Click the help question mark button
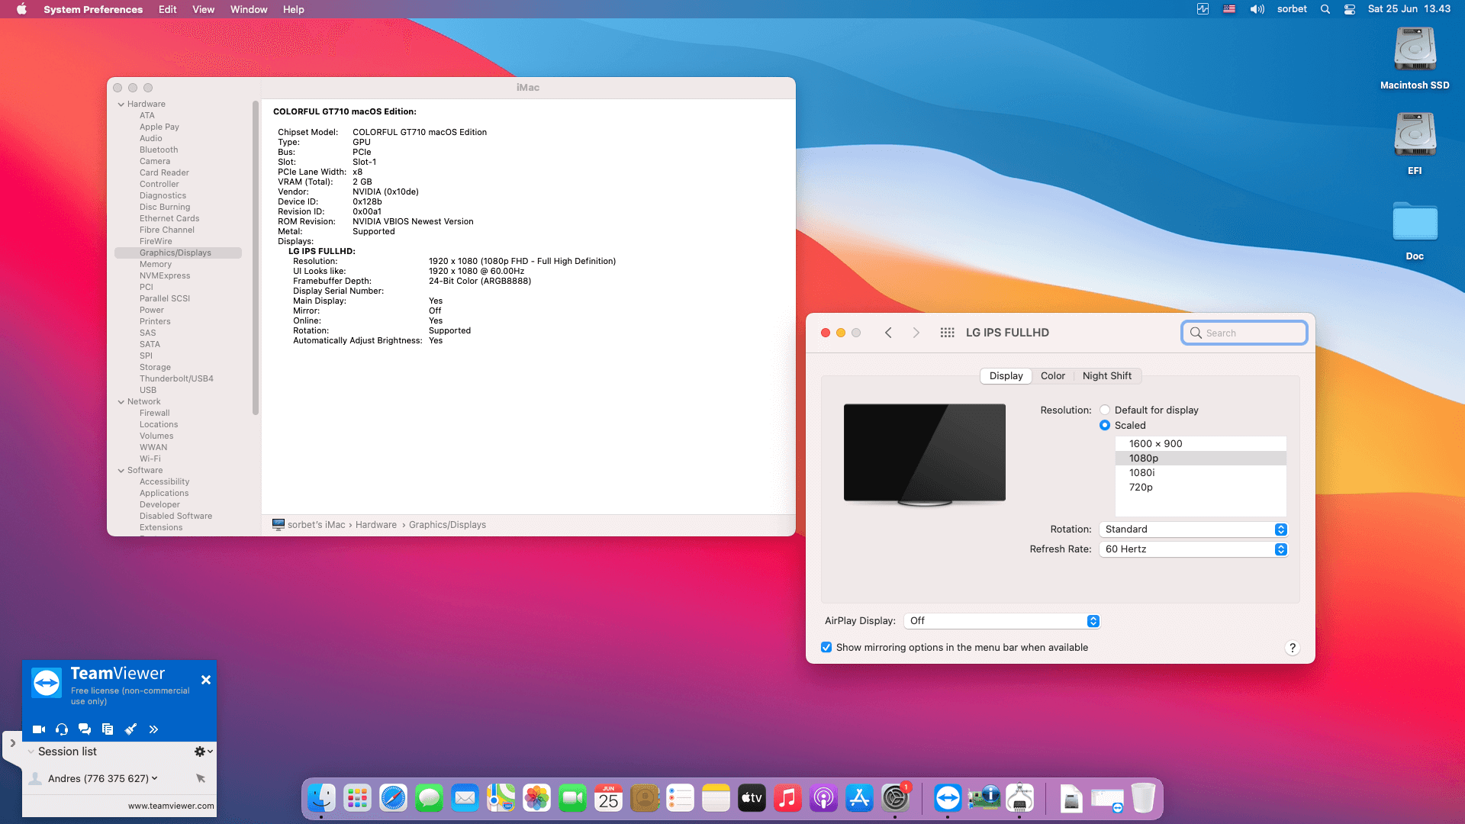Image resolution: width=1465 pixels, height=824 pixels. click(x=1292, y=648)
